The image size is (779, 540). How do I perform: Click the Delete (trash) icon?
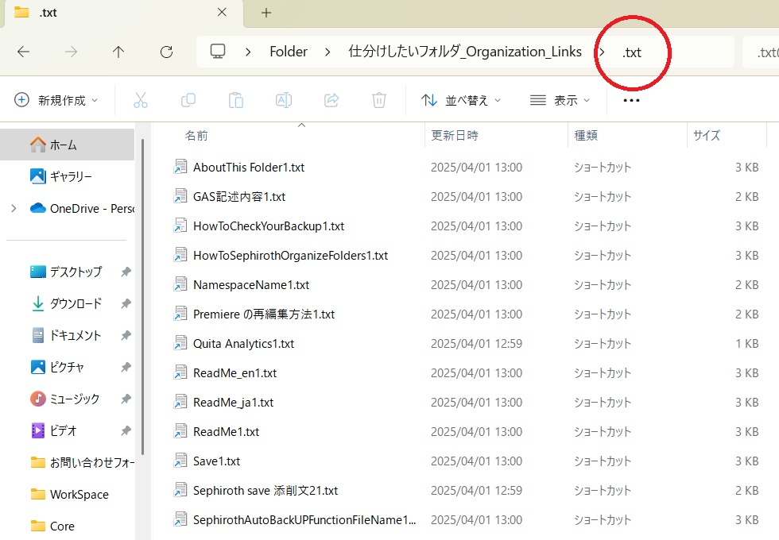pyautogui.click(x=379, y=99)
